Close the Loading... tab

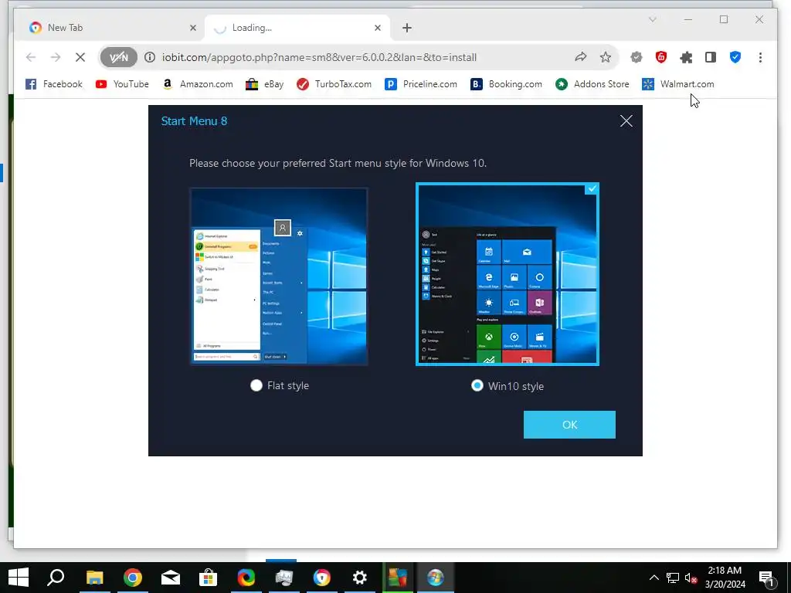coord(377,28)
